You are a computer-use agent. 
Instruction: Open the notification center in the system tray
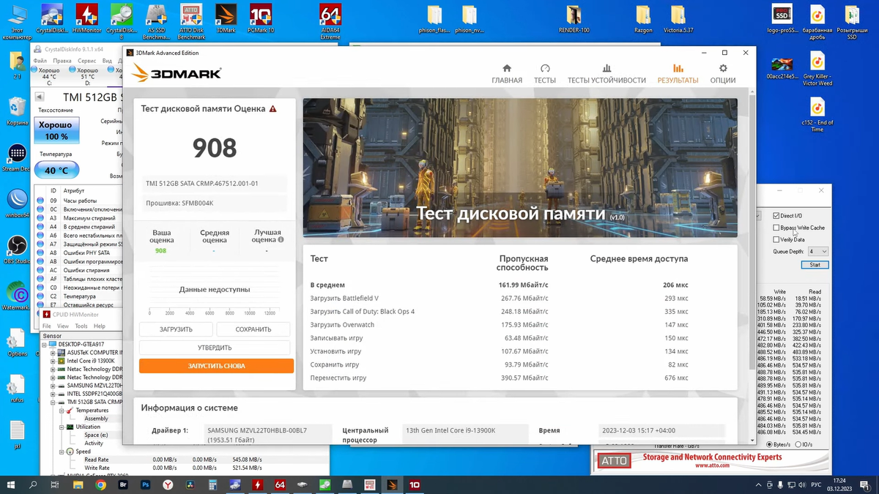click(866, 484)
